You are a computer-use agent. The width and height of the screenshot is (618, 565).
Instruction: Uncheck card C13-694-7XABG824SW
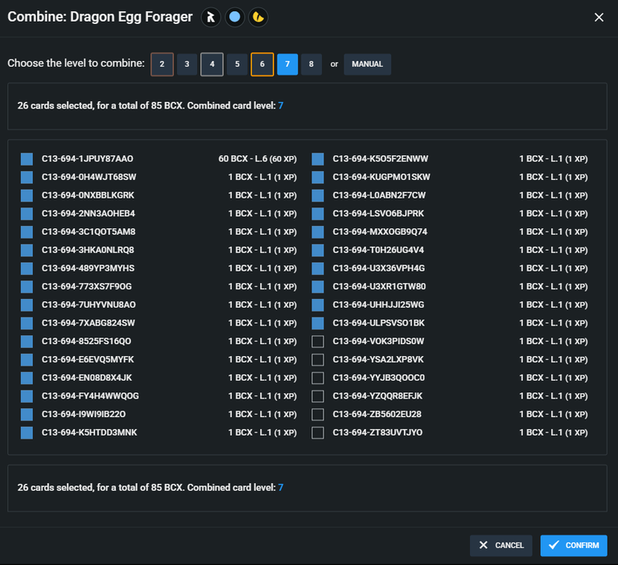27,323
